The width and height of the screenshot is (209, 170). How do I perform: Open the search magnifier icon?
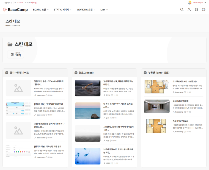182,10
